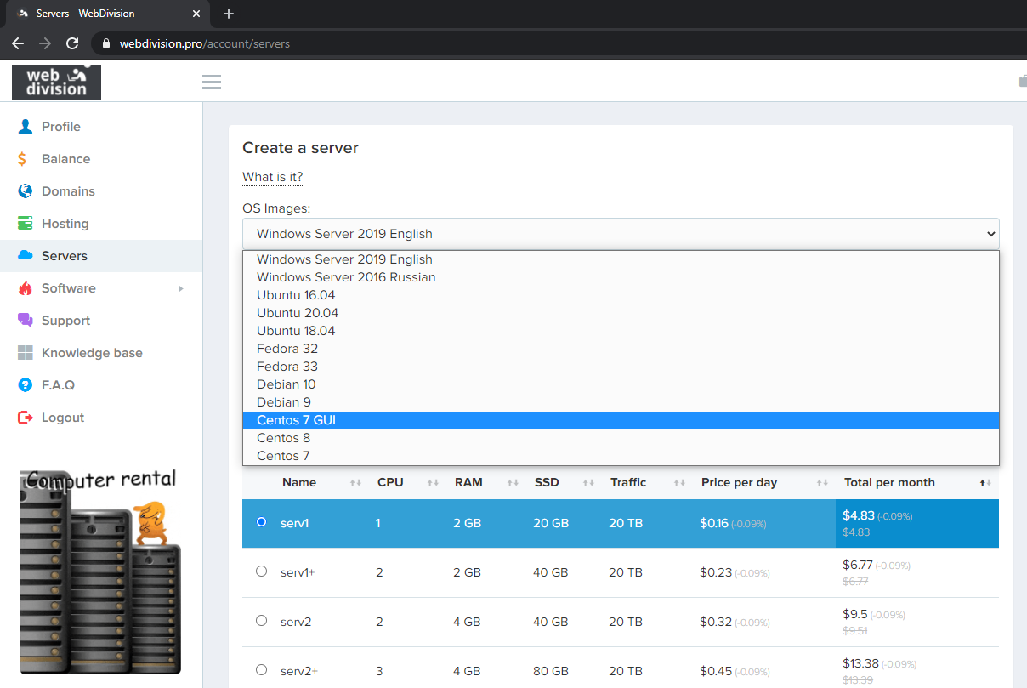Expand the Software submenu arrow
Viewport: 1027px width, 688px height.
pyautogui.click(x=180, y=288)
